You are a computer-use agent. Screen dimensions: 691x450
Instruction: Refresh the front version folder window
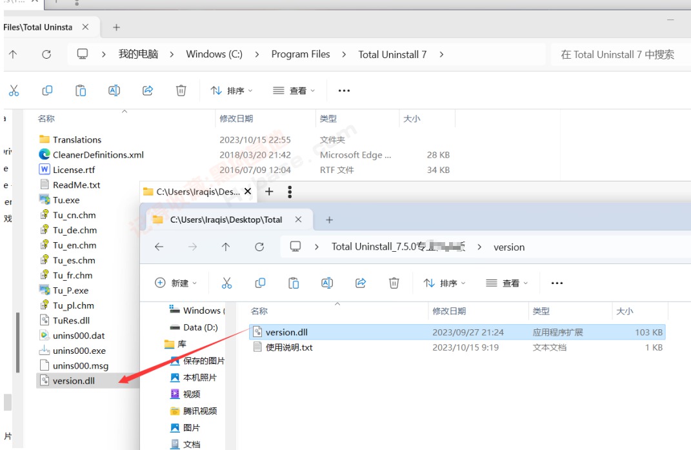[259, 247]
